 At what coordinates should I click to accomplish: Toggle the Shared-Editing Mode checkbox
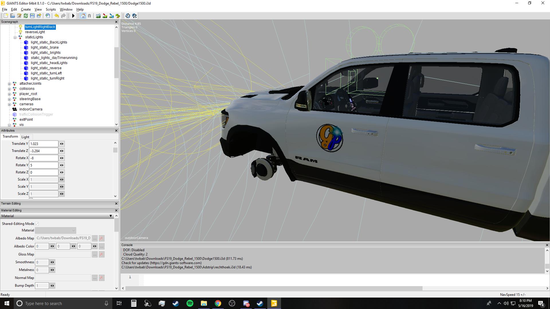pos(37,224)
